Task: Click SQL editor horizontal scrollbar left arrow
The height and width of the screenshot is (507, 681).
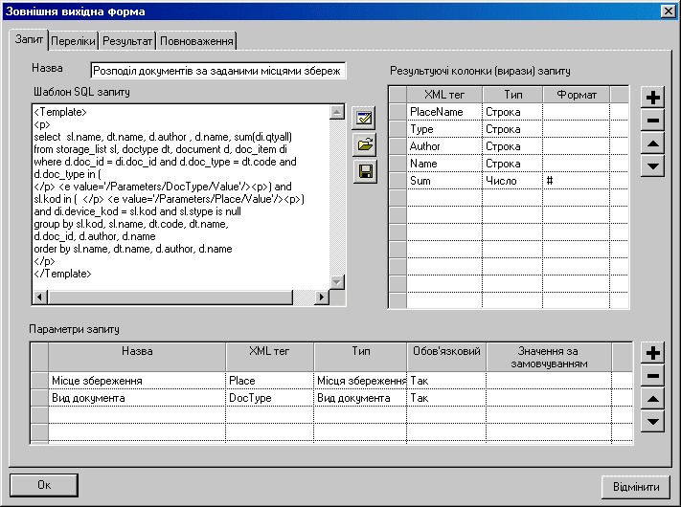Action: [x=40, y=298]
